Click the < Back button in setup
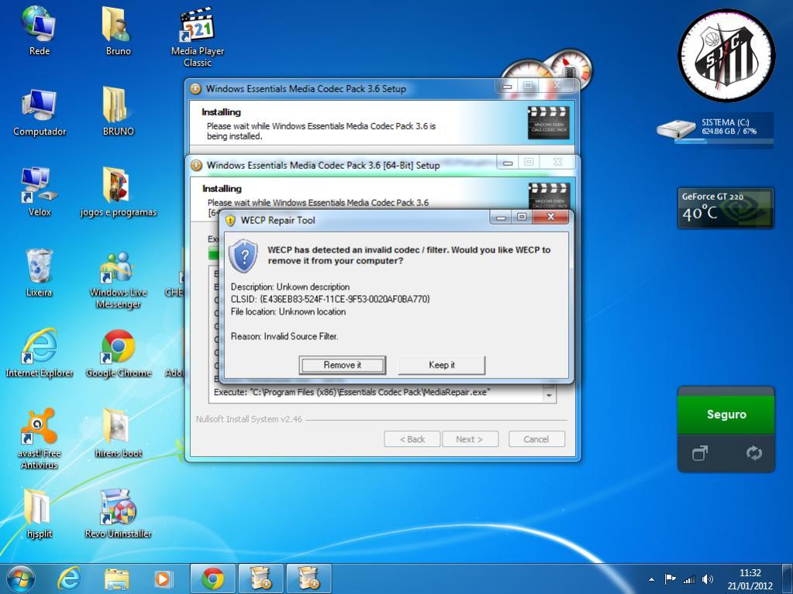Viewport: 793px width, 594px height. (412, 439)
